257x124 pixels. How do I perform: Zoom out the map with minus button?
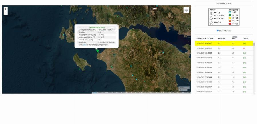[x=6, y=13]
